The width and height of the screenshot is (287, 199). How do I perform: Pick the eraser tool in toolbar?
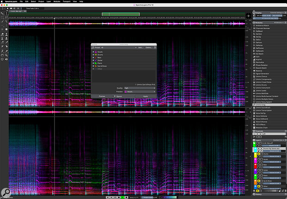tap(3, 33)
